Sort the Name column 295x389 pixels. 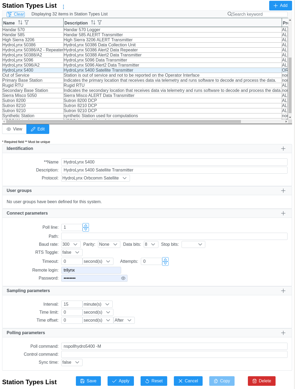(x=20, y=23)
